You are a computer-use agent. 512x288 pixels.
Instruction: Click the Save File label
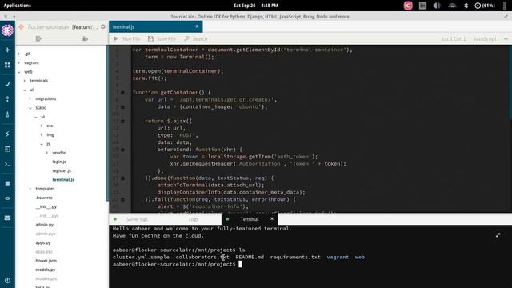pyautogui.click(x=166, y=39)
